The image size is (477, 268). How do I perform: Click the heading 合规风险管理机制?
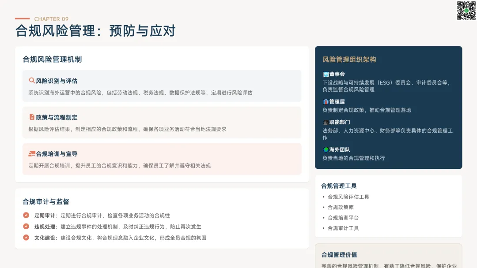(x=52, y=60)
